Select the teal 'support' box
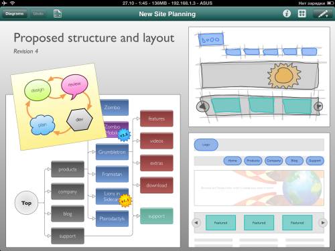 click(x=157, y=216)
